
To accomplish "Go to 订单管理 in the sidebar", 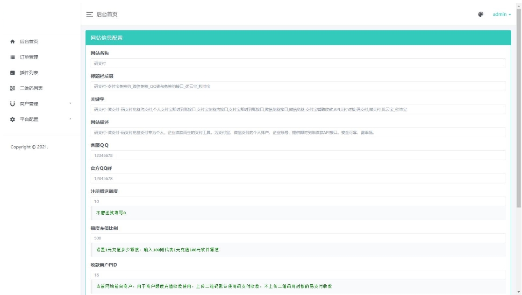I will (x=29, y=57).
